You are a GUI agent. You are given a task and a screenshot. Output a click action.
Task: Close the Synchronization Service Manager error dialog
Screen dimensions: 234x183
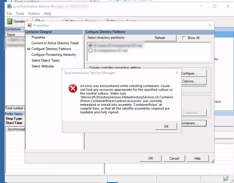point(177,73)
